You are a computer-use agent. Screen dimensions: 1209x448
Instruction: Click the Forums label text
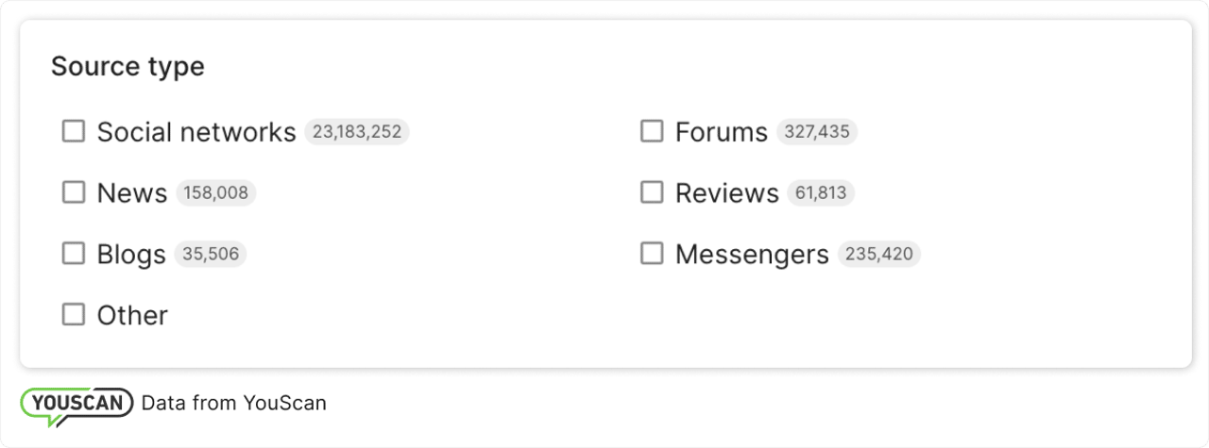[x=721, y=132]
